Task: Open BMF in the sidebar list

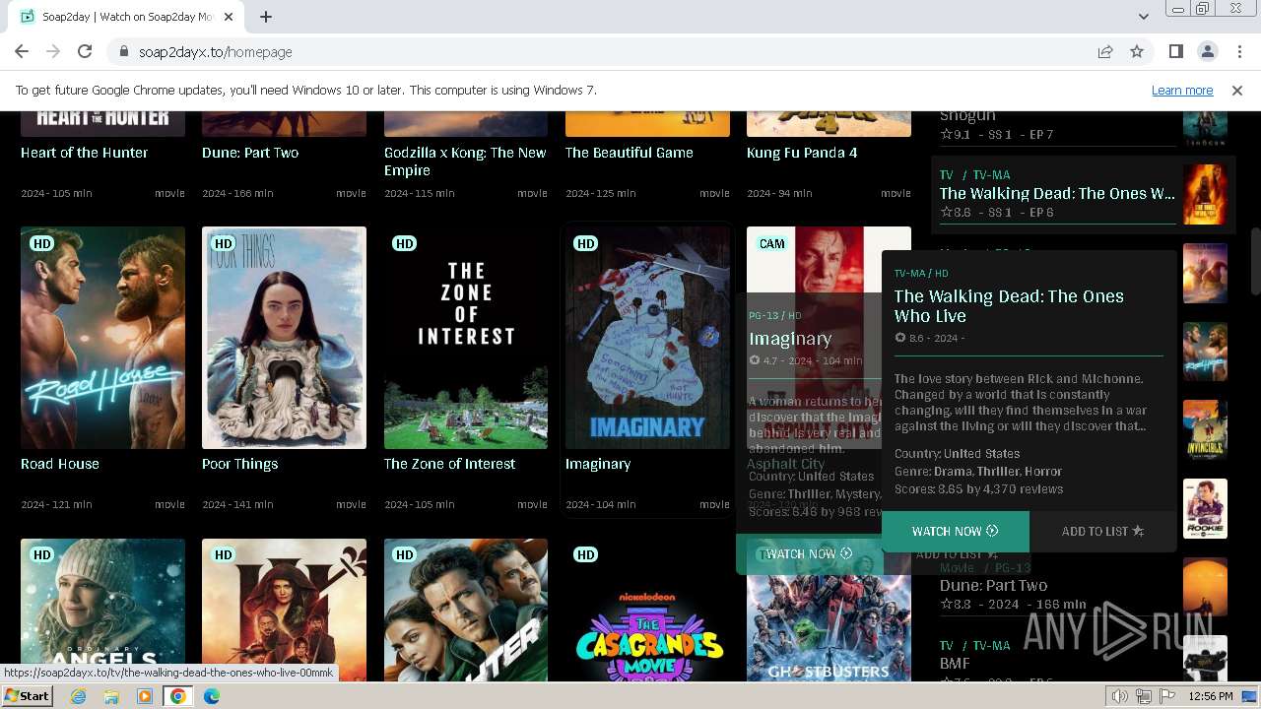Action: tap(955, 664)
